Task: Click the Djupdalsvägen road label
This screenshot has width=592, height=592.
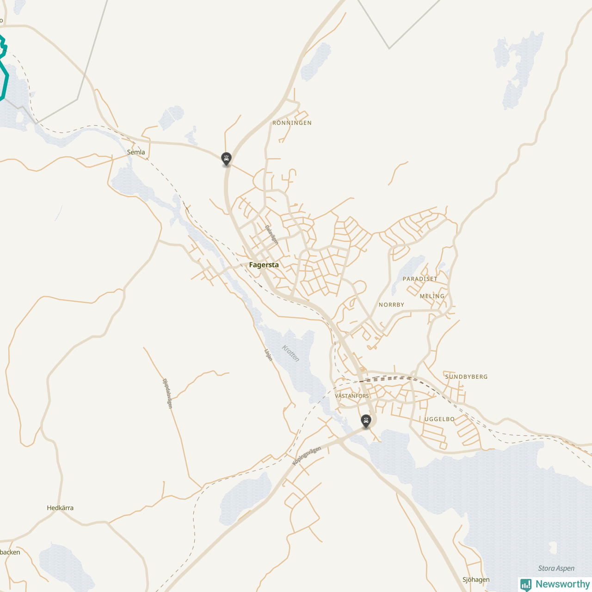Action: tap(167, 394)
